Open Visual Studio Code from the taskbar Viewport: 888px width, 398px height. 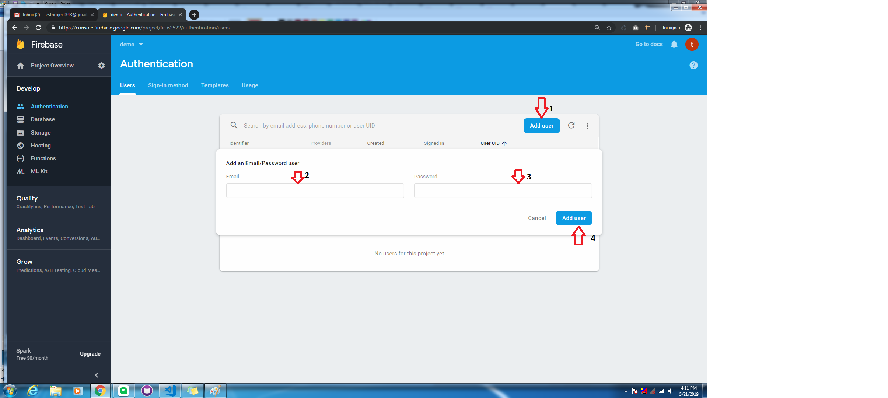point(169,390)
